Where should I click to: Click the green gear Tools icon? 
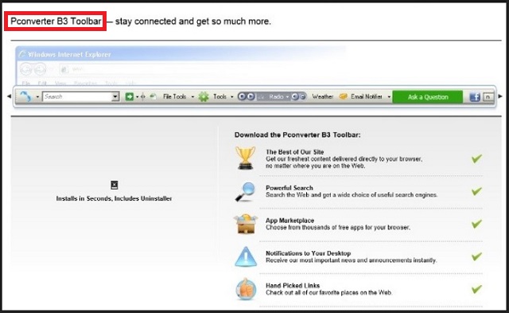point(204,96)
